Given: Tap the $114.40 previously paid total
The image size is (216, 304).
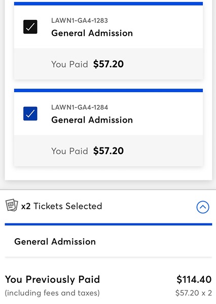Looking at the screenshot, I should pyautogui.click(x=194, y=279).
